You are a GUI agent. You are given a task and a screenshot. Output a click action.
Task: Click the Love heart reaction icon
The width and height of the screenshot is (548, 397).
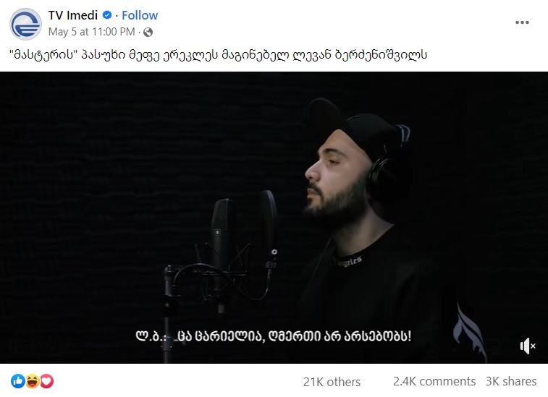47,381
